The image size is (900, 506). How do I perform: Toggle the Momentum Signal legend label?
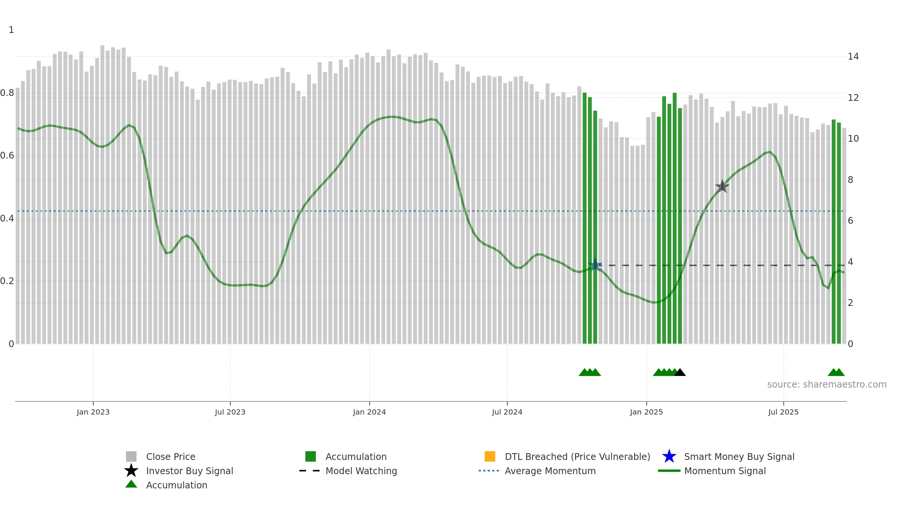(725, 471)
